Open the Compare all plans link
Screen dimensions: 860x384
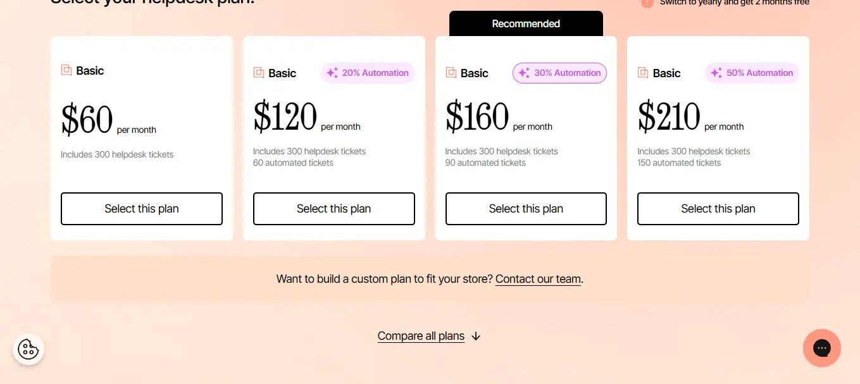pyautogui.click(x=421, y=336)
